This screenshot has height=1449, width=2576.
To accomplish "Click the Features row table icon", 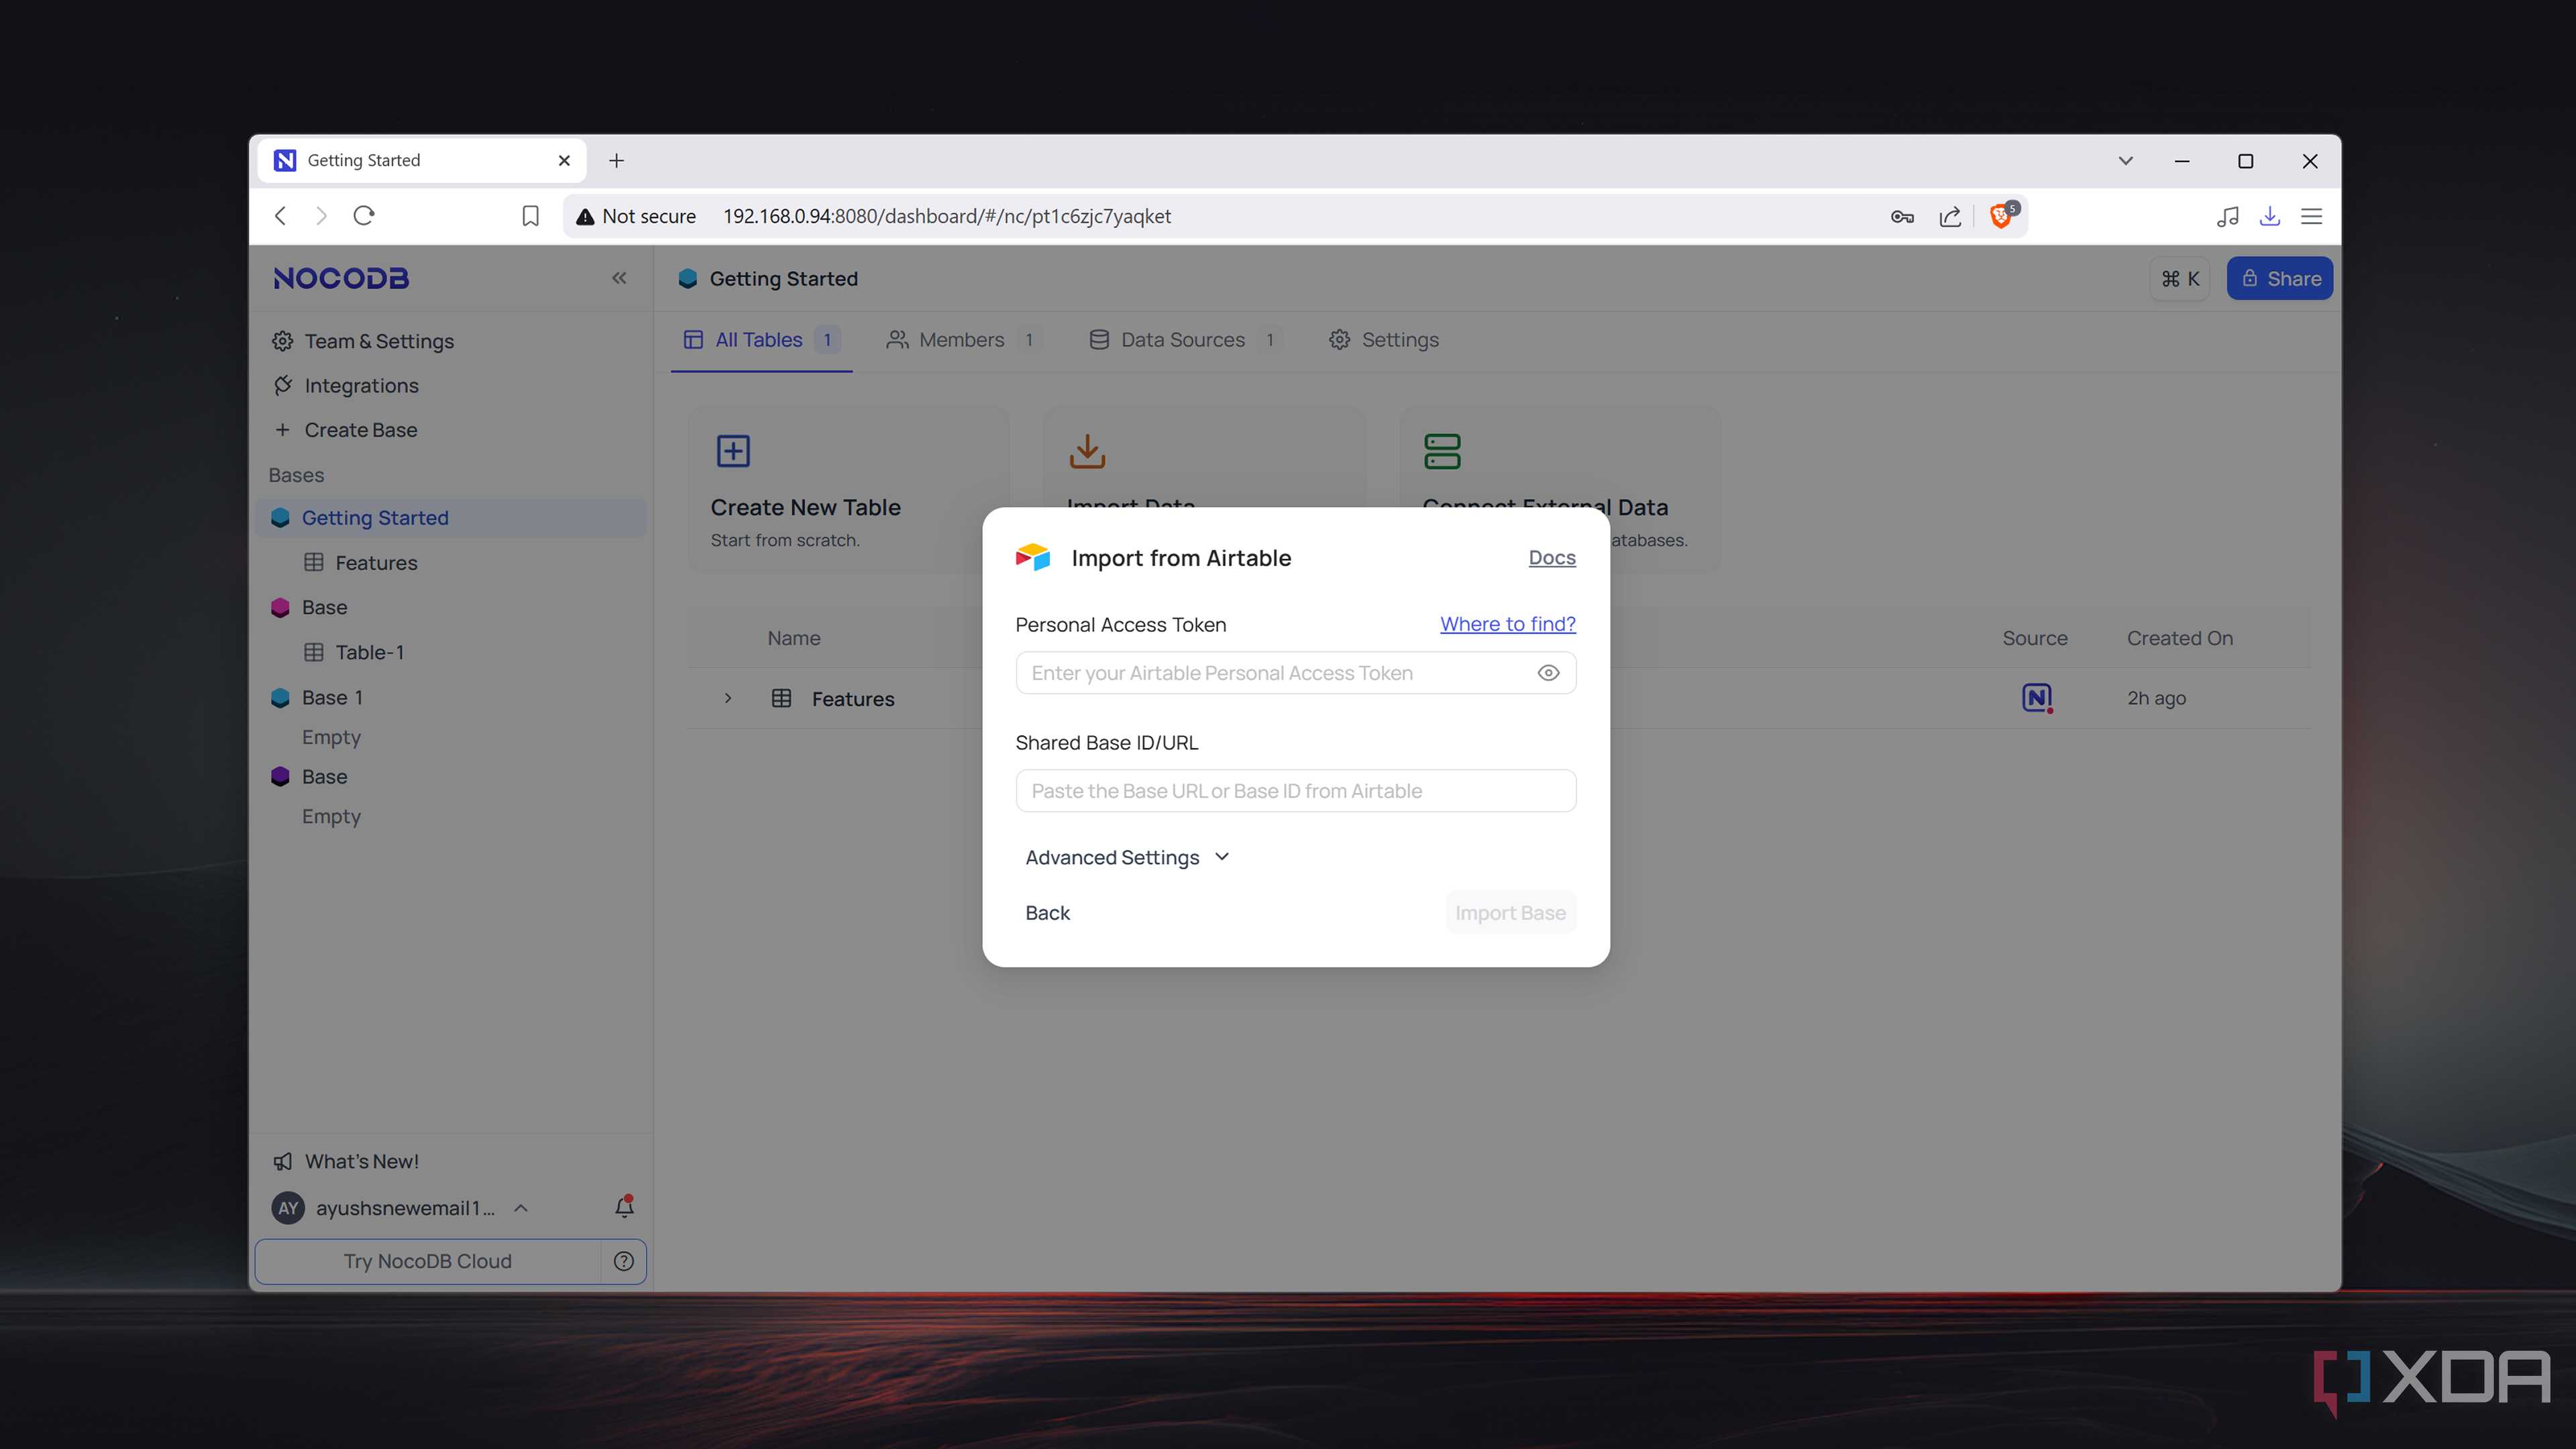I will point(781,698).
